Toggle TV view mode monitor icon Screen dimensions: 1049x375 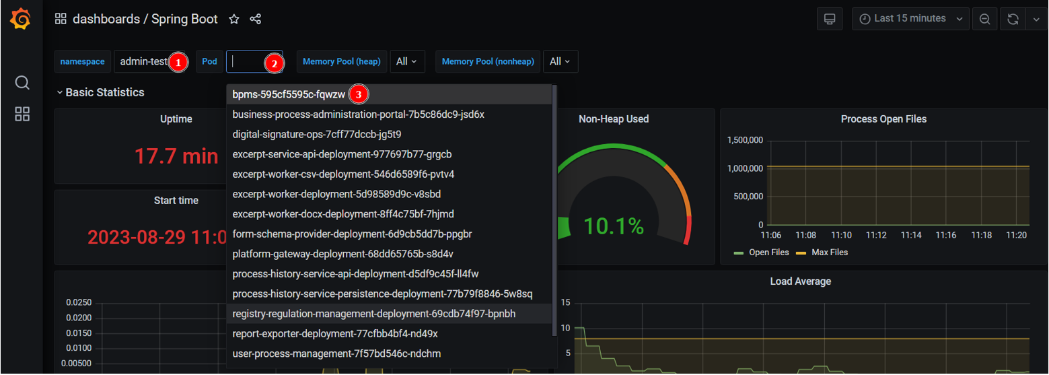pos(830,19)
